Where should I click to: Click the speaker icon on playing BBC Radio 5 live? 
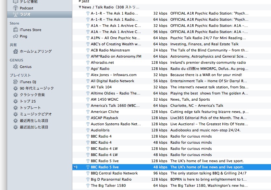point(75,167)
